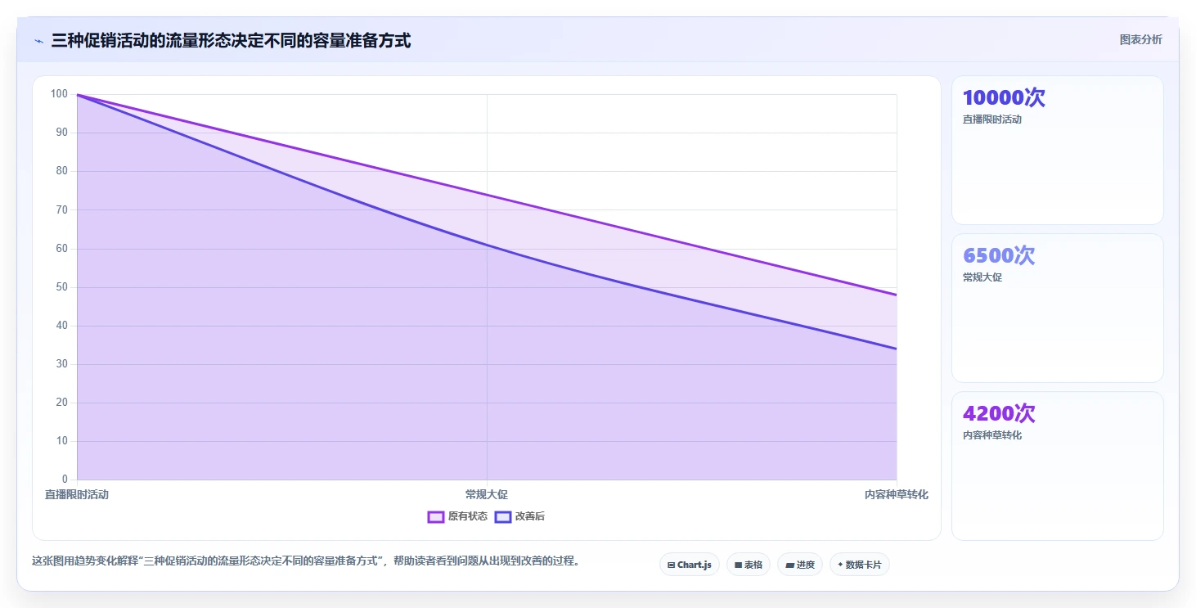
Task: Select the 数据卡片 tag
Action: [x=860, y=565]
